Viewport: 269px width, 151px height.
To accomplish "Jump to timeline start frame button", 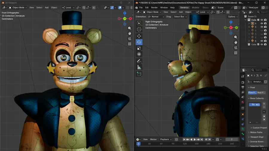I will pyautogui.click(x=184, y=140).
